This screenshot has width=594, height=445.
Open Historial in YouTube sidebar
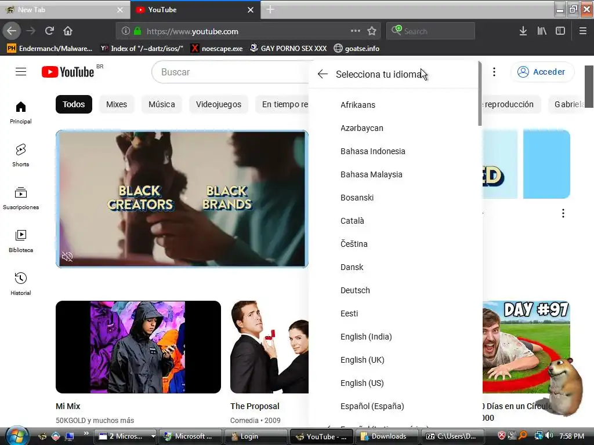[x=21, y=284]
